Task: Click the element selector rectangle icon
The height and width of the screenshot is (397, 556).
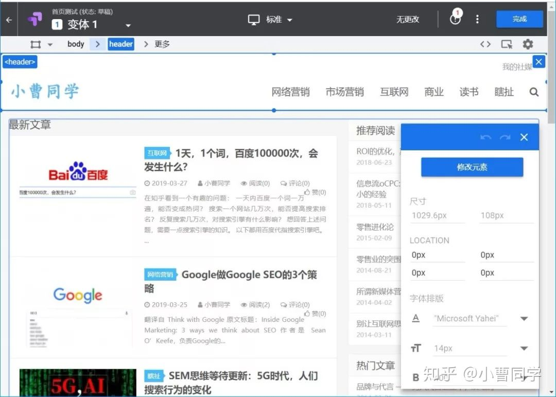Action: 36,44
